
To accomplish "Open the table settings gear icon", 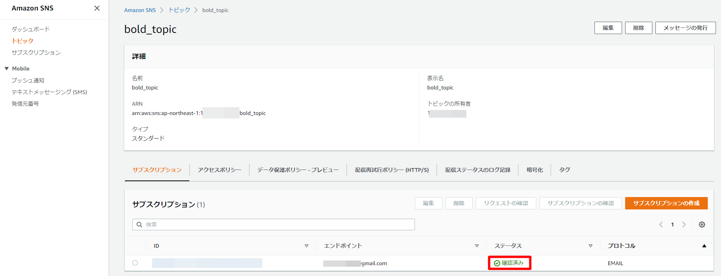I will point(702,225).
